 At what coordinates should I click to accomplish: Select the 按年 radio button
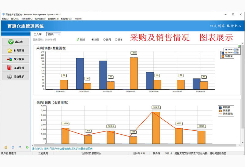(116, 40)
